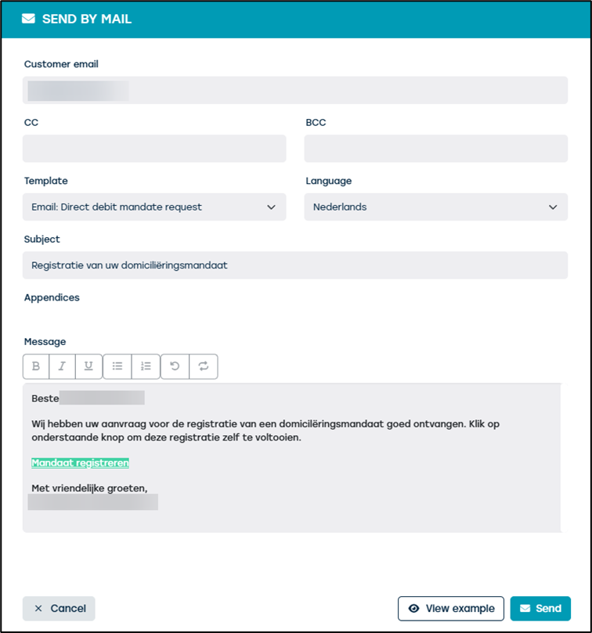Click the undo arrow icon
The width and height of the screenshot is (592, 633).
(175, 366)
